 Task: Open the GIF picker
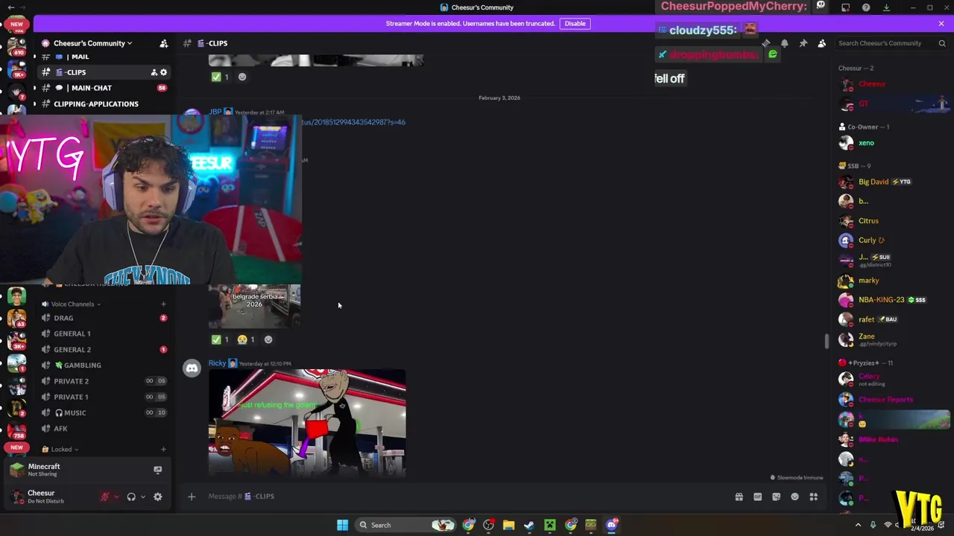tap(757, 497)
